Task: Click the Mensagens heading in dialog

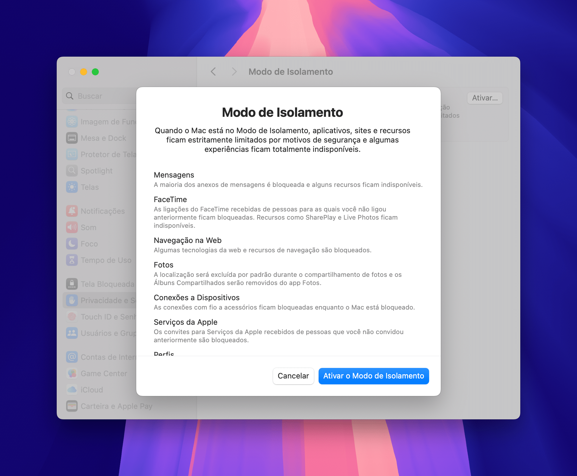Action: [174, 175]
